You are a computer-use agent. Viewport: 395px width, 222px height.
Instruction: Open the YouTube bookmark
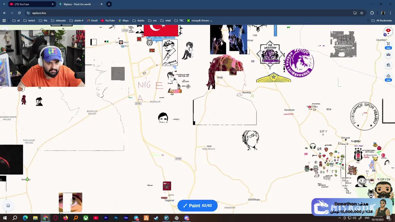click(x=108, y=21)
